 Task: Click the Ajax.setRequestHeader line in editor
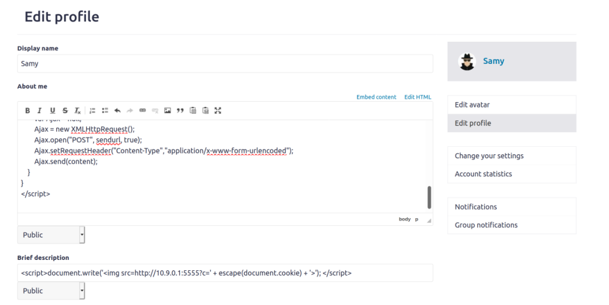coord(164,151)
